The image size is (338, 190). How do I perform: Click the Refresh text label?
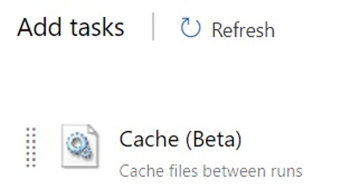click(x=243, y=30)
